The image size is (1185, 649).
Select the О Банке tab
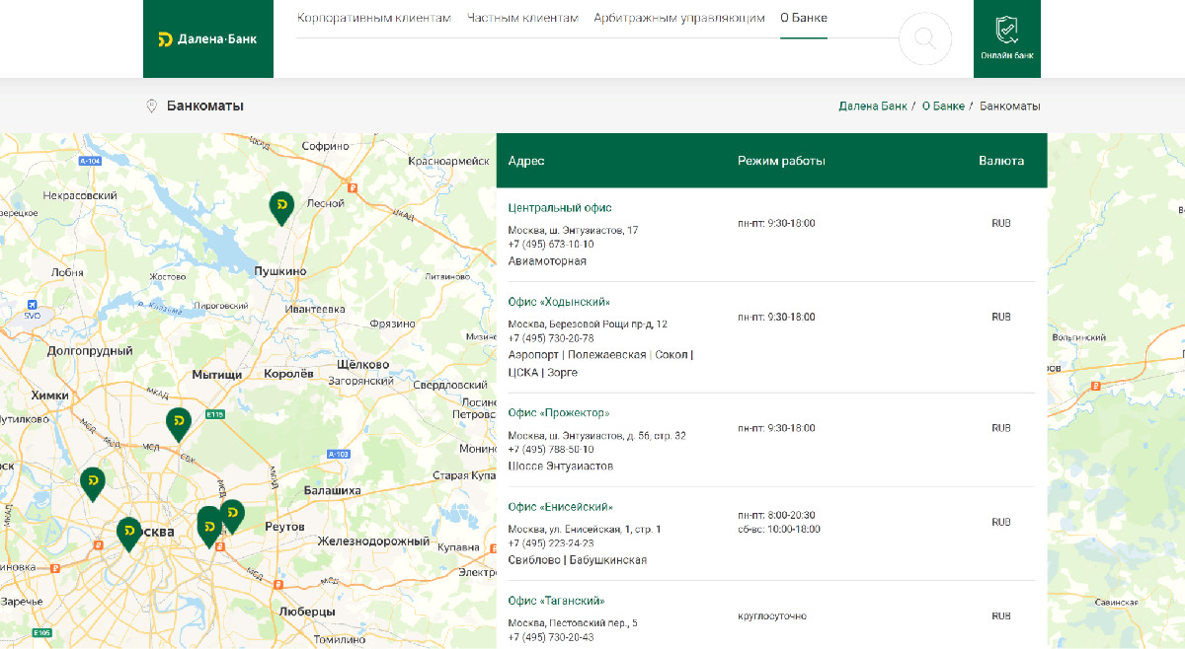pyautogui.click(x=804, y=19)
